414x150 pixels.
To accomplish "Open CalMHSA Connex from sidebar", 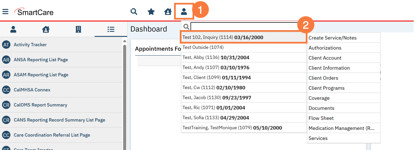I will tap(32, 90).
